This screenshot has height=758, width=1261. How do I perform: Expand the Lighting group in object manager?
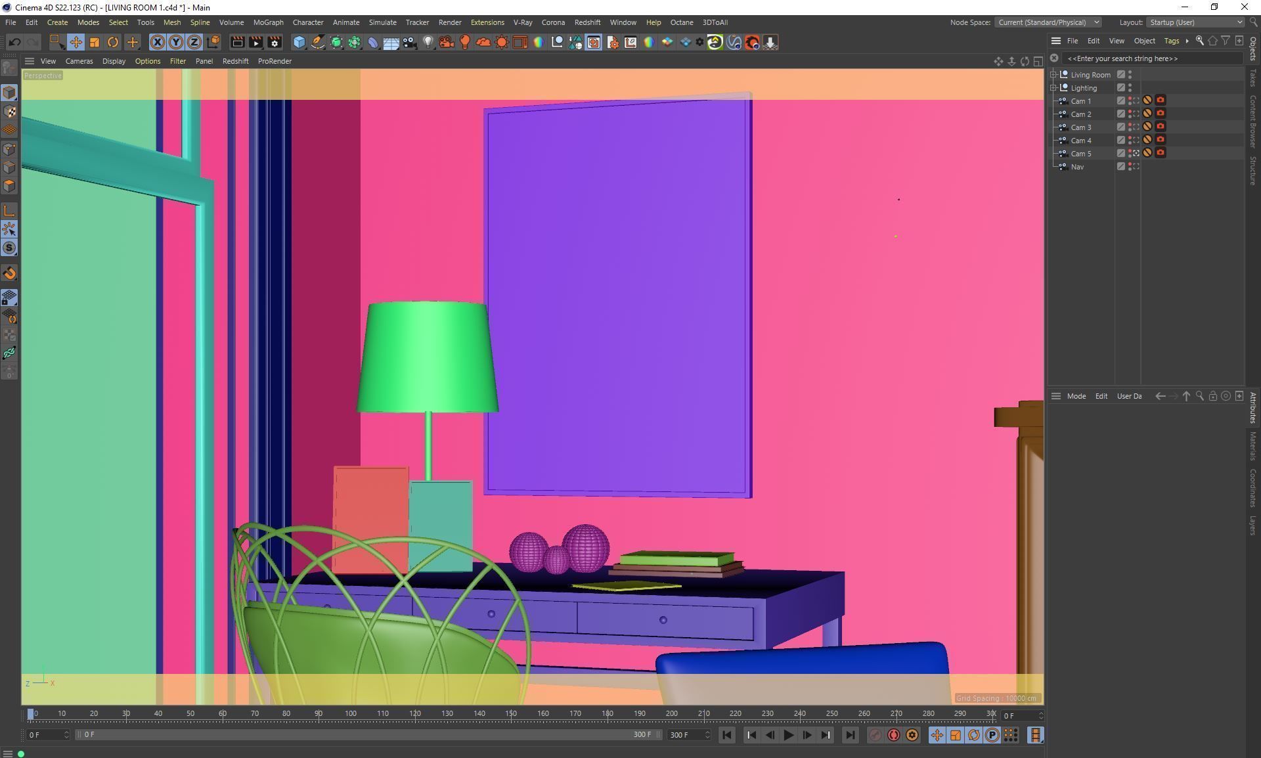[x=1053, y=88]
